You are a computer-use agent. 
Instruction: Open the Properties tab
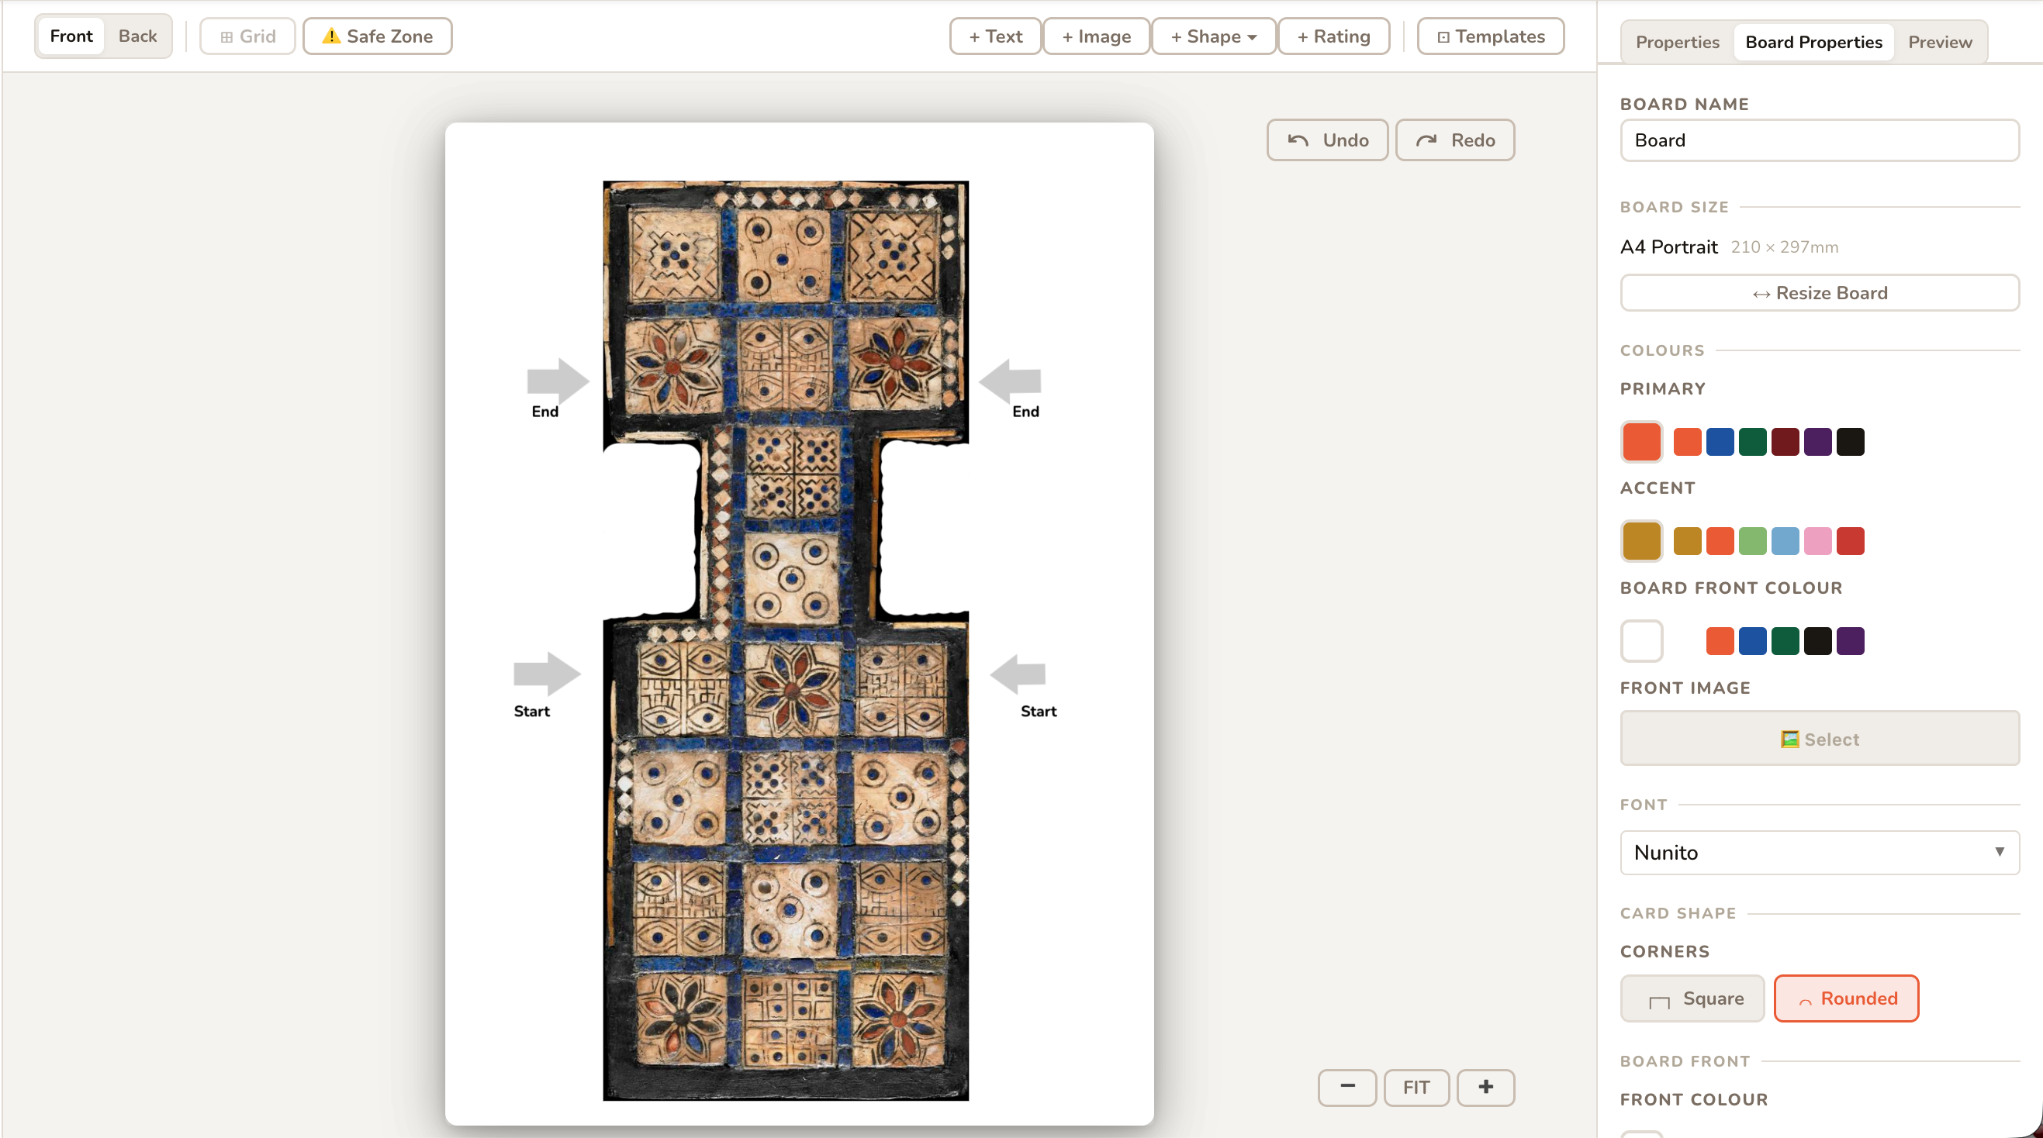point(1678,42)
